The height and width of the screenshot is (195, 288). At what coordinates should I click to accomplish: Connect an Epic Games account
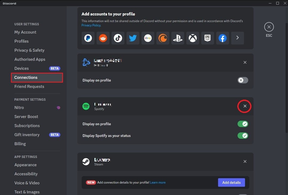coord(208,38)
